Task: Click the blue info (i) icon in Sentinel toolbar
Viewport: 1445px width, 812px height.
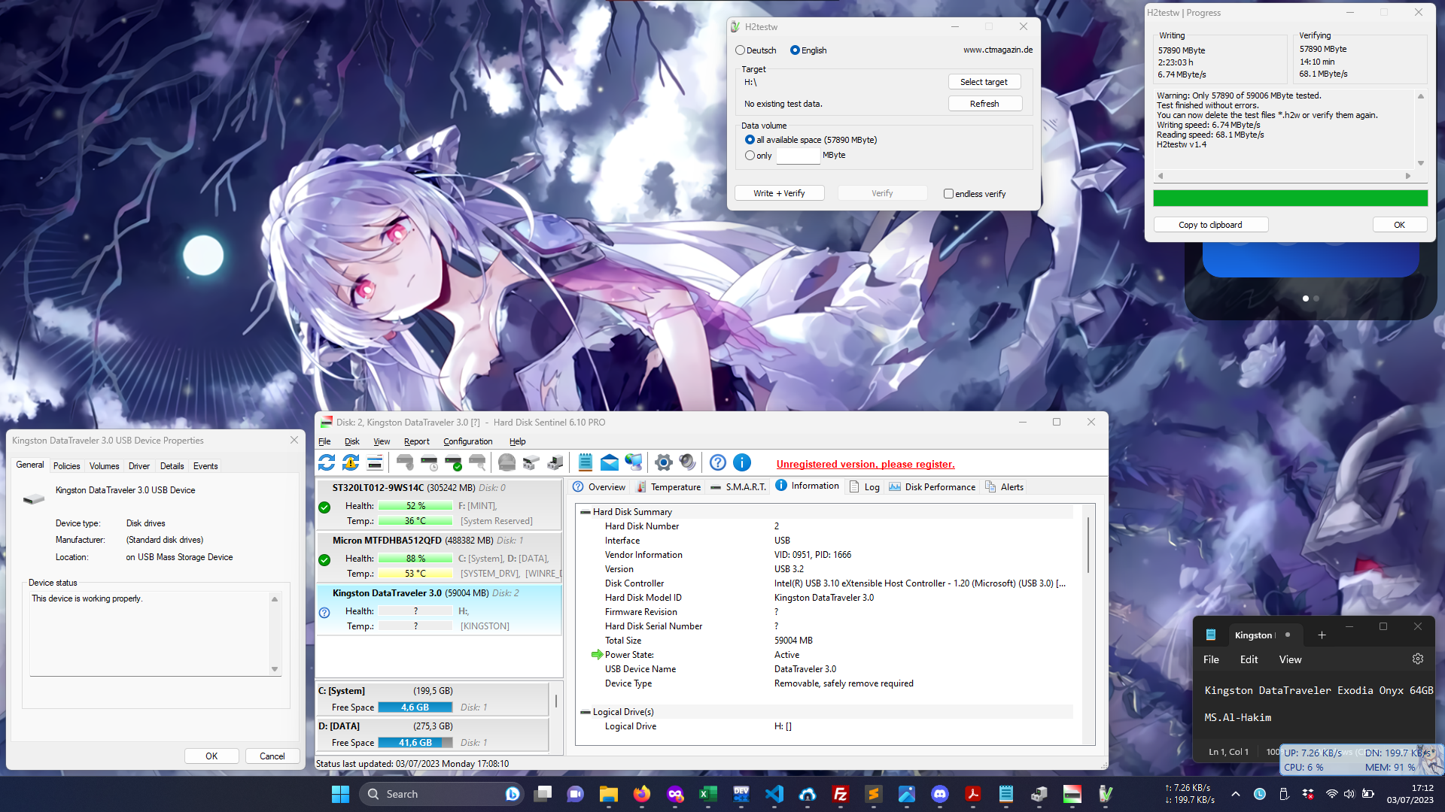Action: click(x=742, y=462)
